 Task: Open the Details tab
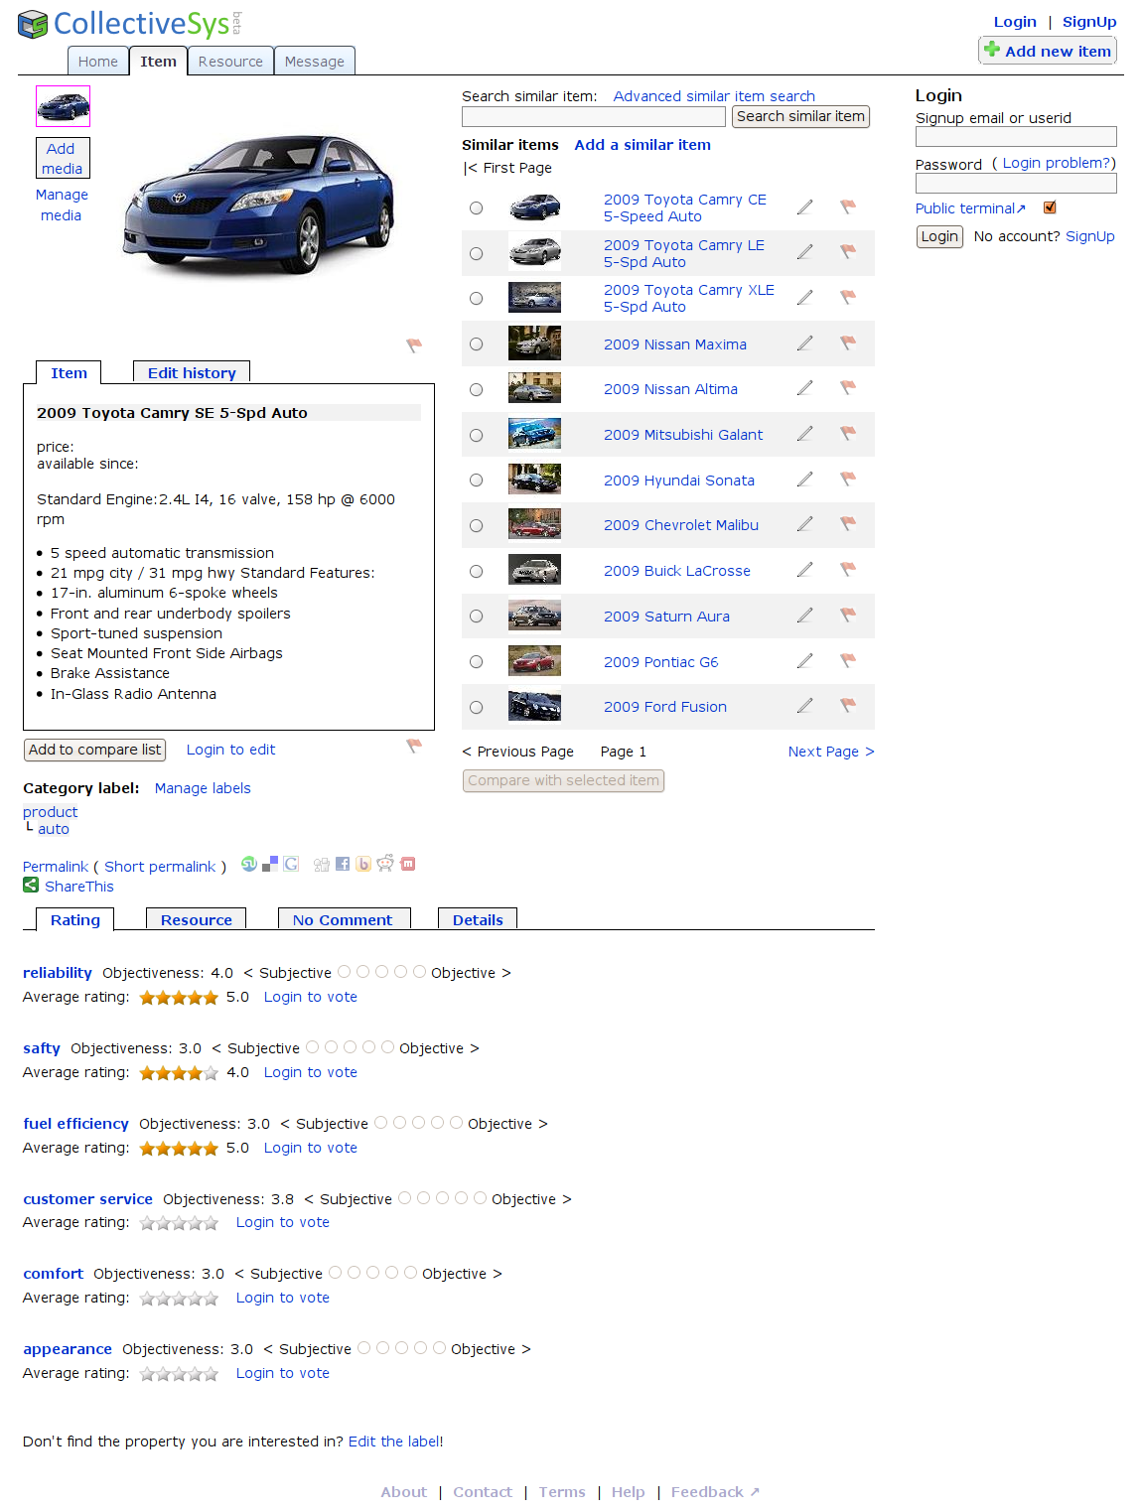coord(478,919)
